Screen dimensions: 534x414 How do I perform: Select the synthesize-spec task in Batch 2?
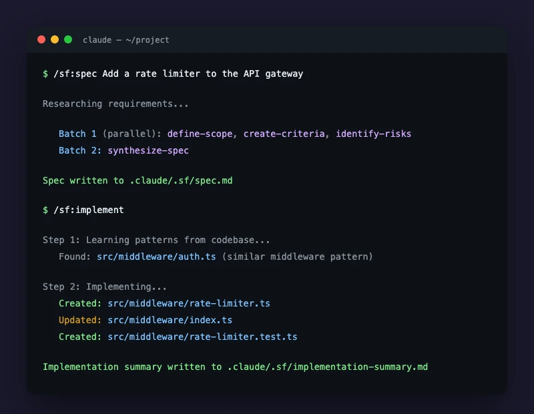[148, 150]
